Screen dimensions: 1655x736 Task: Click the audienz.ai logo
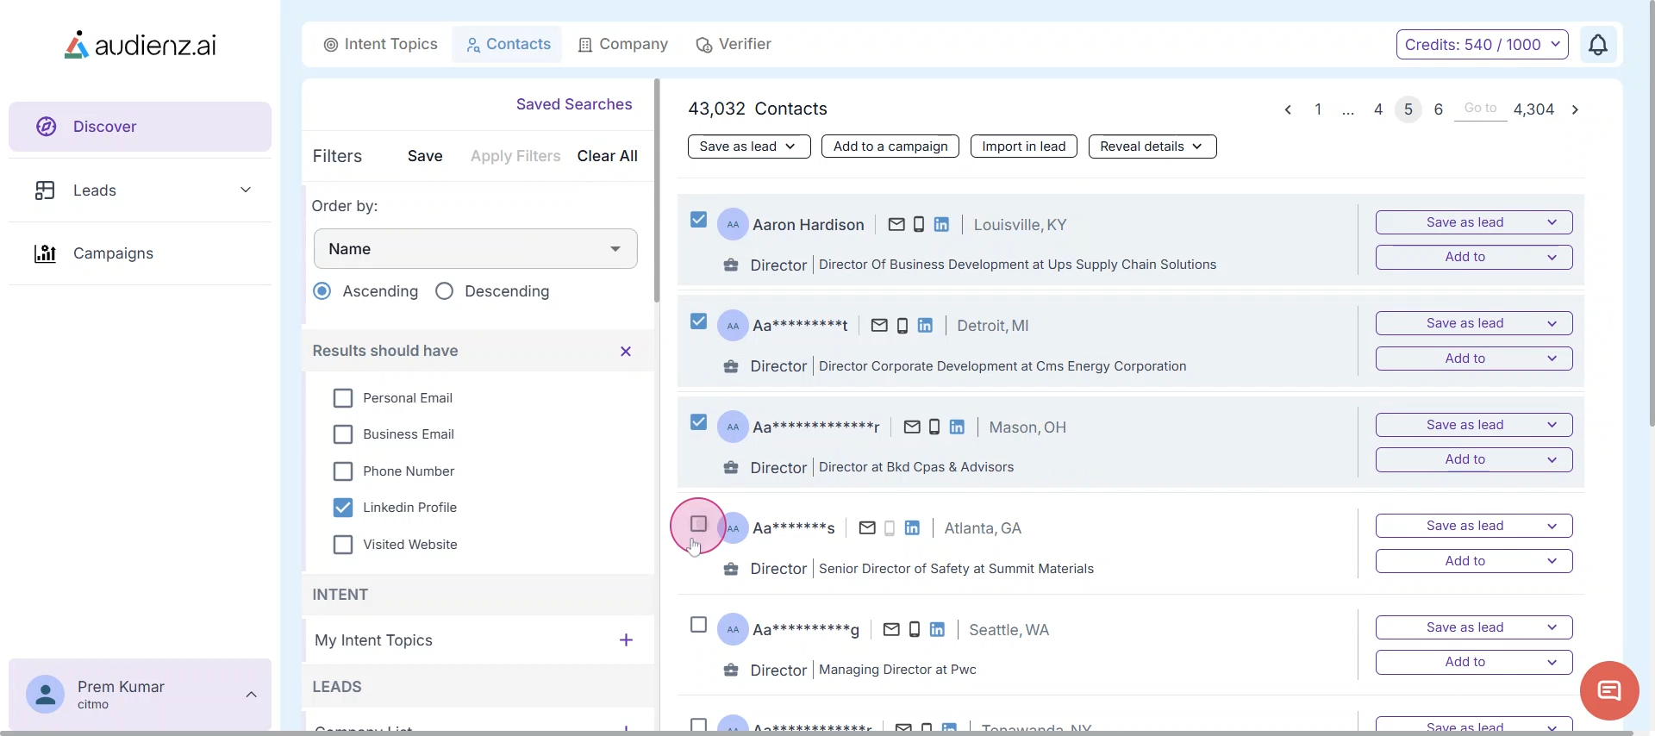coord(141,45)
